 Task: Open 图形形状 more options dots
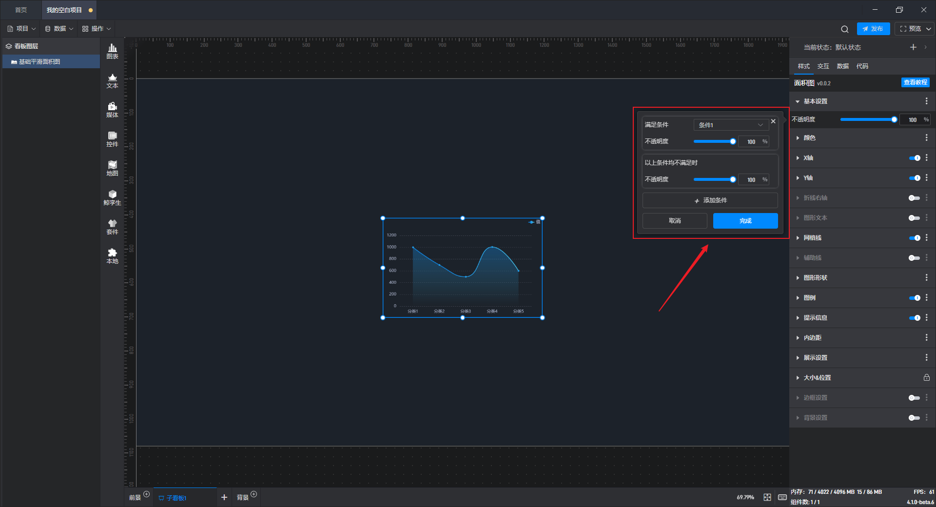tap(926, 277)
